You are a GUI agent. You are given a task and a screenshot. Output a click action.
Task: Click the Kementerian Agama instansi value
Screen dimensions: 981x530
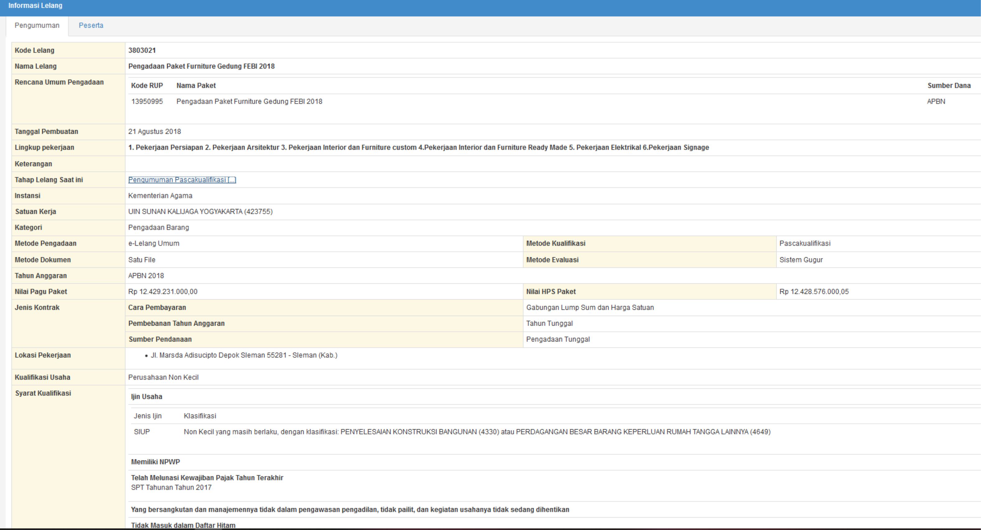160,196
